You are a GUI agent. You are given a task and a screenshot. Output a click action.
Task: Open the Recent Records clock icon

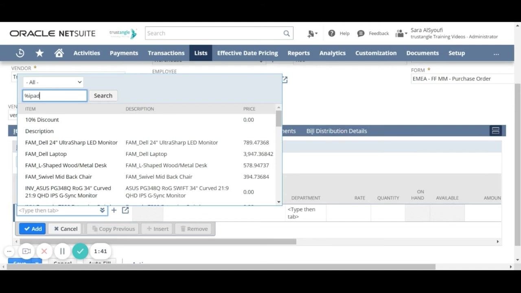(x=20, y=53)
